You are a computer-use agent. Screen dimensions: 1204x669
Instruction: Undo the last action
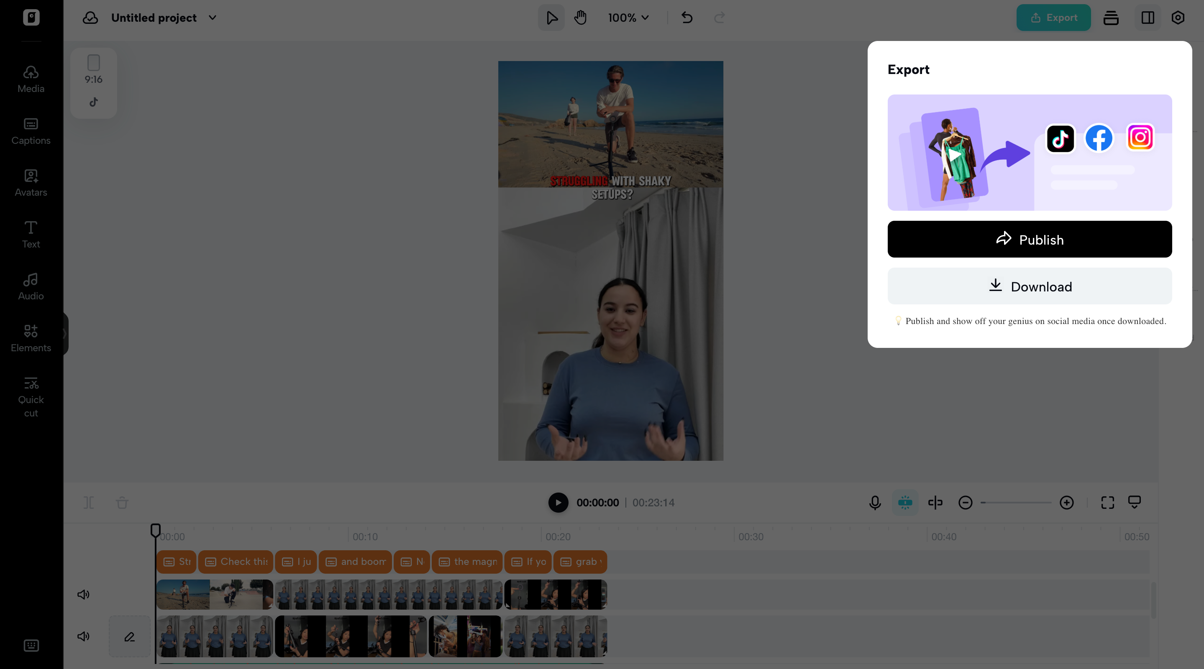pyautogui.click(x=687, y=17)
